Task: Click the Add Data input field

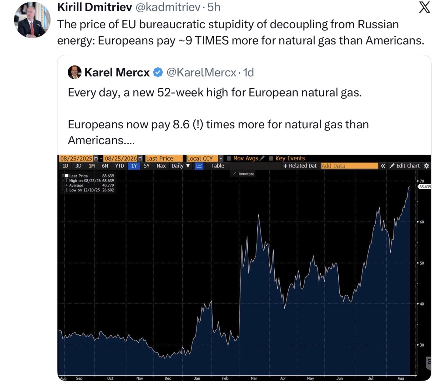Action: click(350, 166)
